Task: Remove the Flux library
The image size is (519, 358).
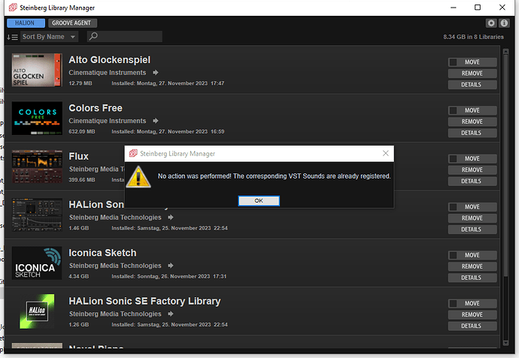Action: point(472,170)
